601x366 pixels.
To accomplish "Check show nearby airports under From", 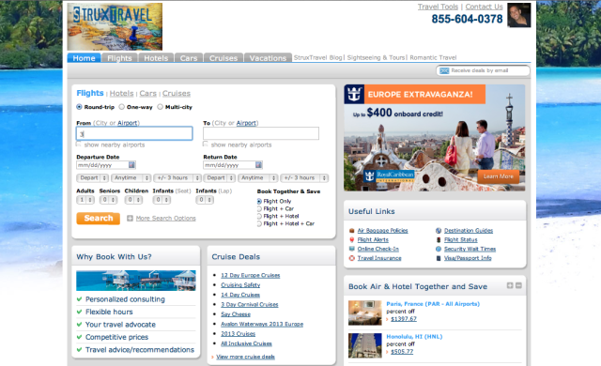I will [x=79, y=145].
